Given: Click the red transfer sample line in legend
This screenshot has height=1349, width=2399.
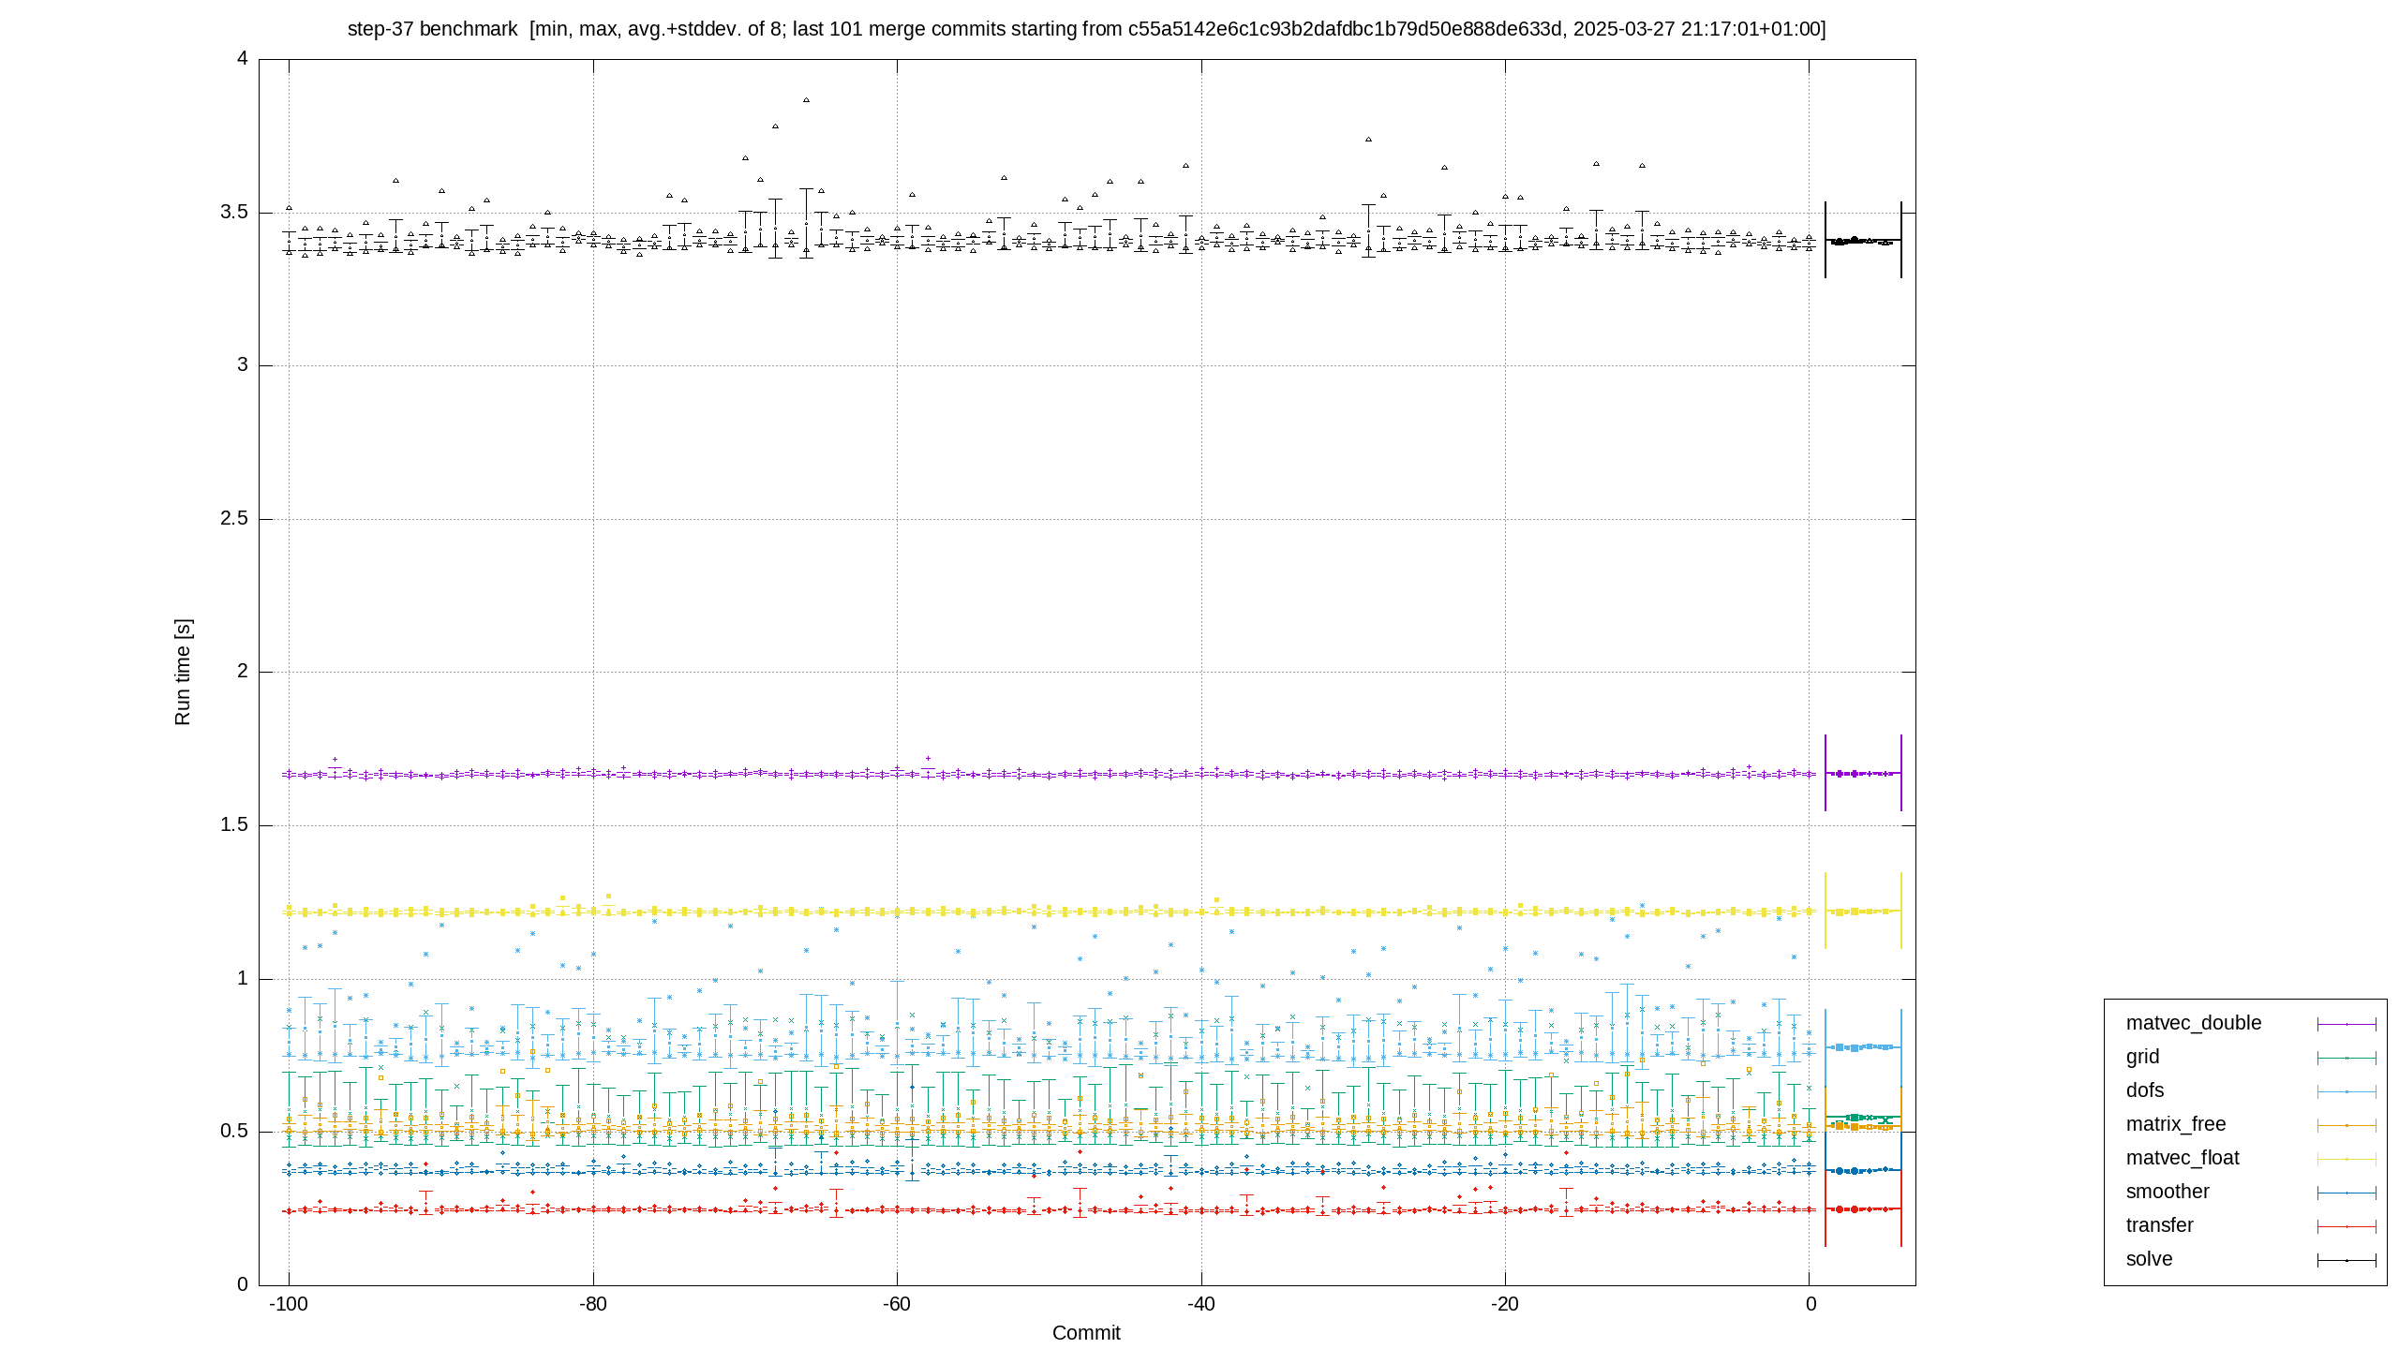Looking at the screenshot, I should (x=2347, y=1226).
